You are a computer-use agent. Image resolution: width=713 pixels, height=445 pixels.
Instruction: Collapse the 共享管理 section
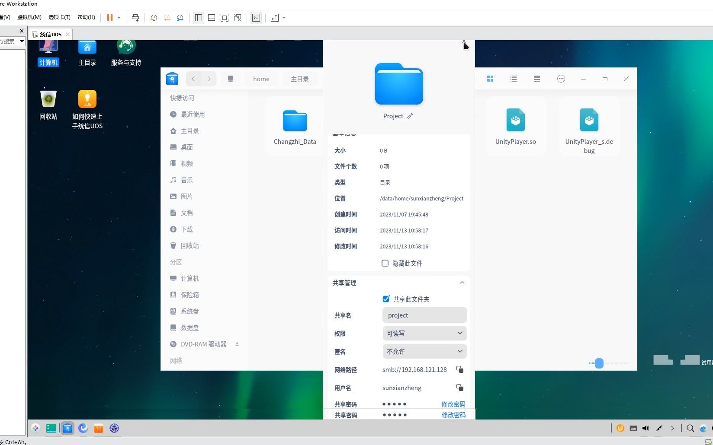[462, 283]
